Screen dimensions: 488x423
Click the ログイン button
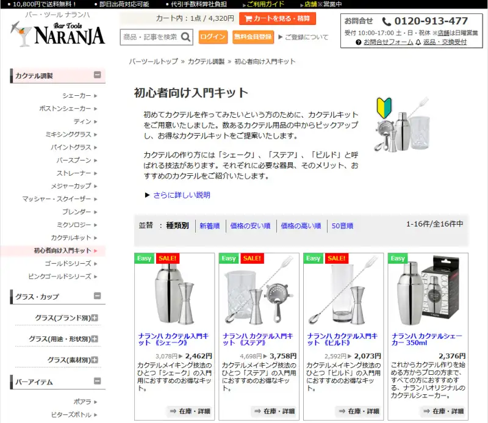pos(213,37)
